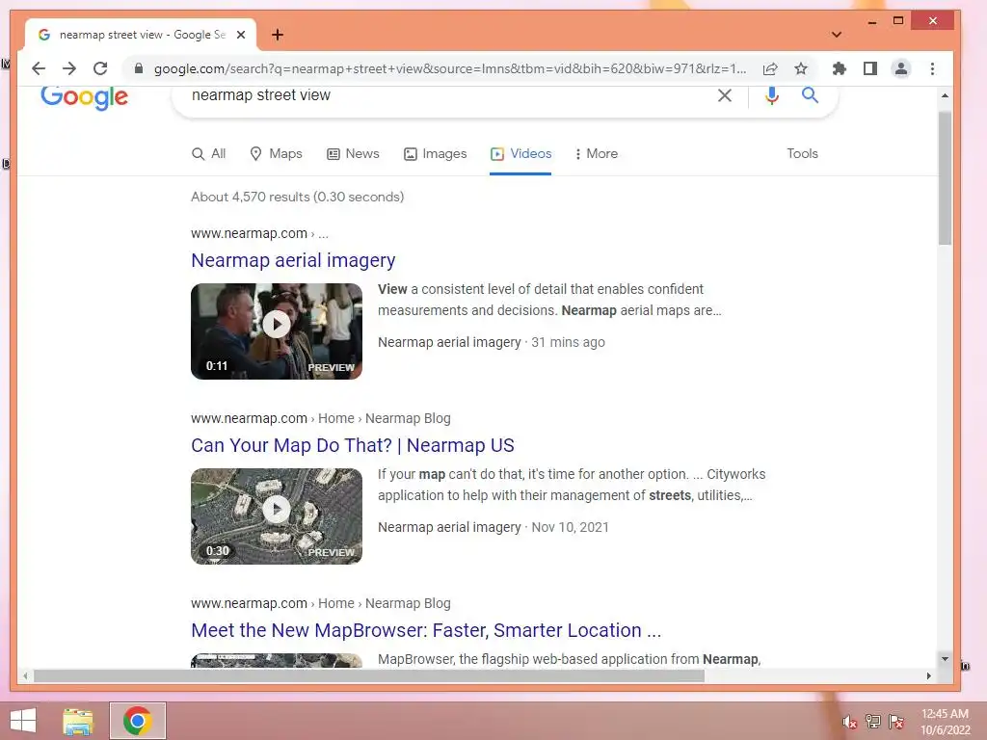Open the Nearmap aerial imagery result link

point(293,260)
